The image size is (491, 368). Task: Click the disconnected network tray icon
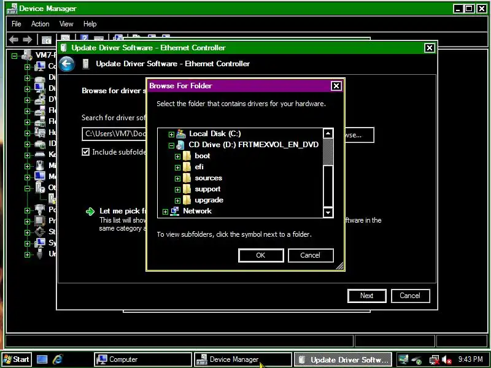coord(435,360)
